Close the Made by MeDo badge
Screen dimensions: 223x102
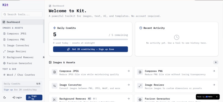pos(217,97)
